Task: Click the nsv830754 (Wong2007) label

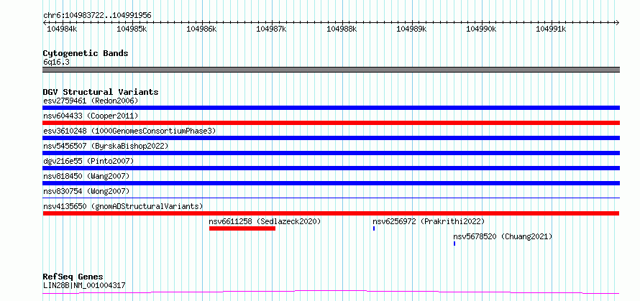Action: click(86, 191)
